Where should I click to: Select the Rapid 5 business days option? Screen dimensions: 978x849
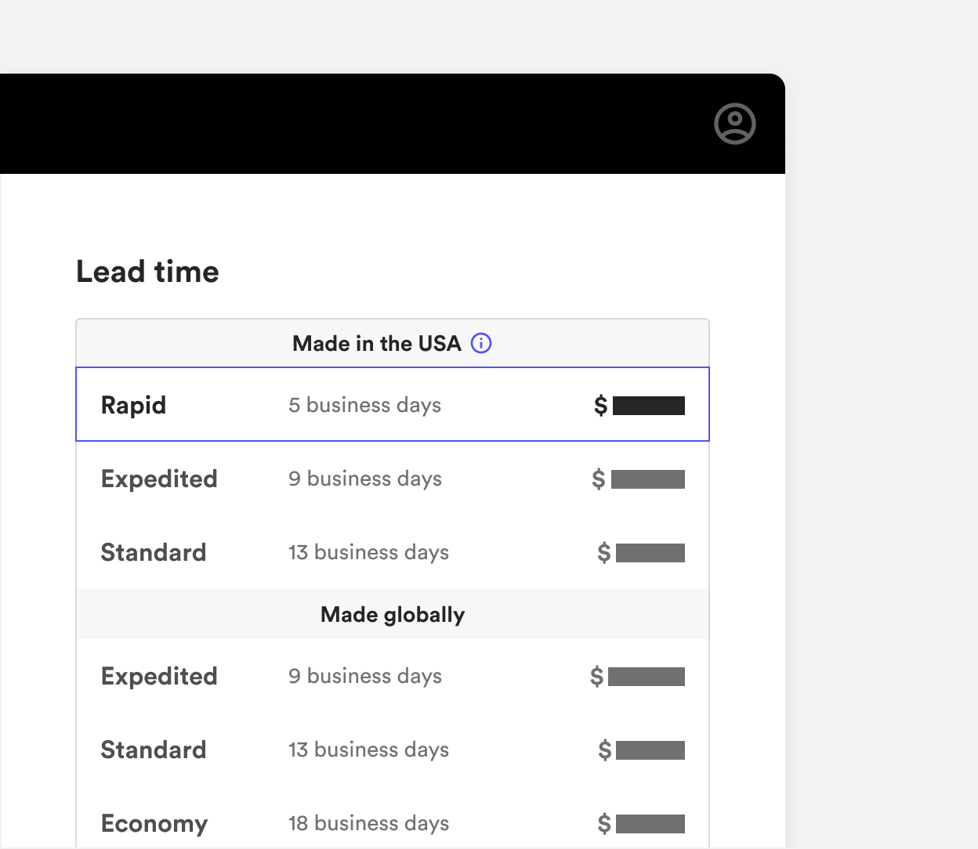393,404
